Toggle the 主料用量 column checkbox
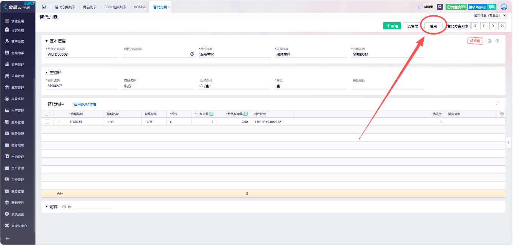The image size is (513, 245). click(211, 114)
